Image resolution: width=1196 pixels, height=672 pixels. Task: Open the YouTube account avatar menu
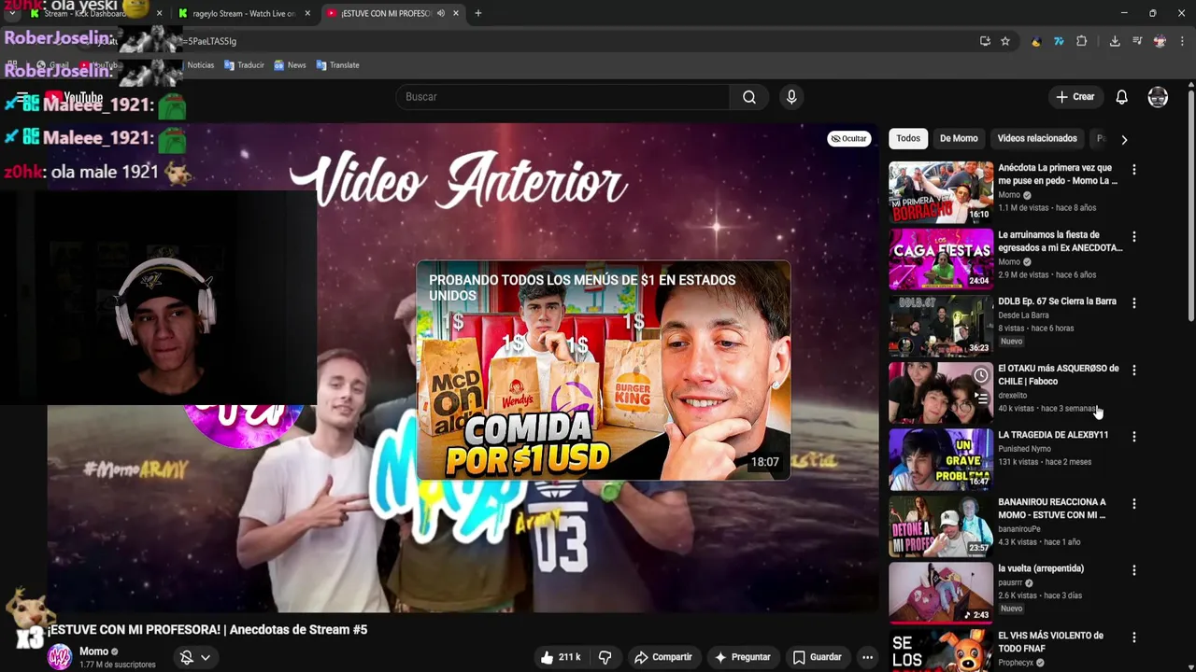point(1158,97)
